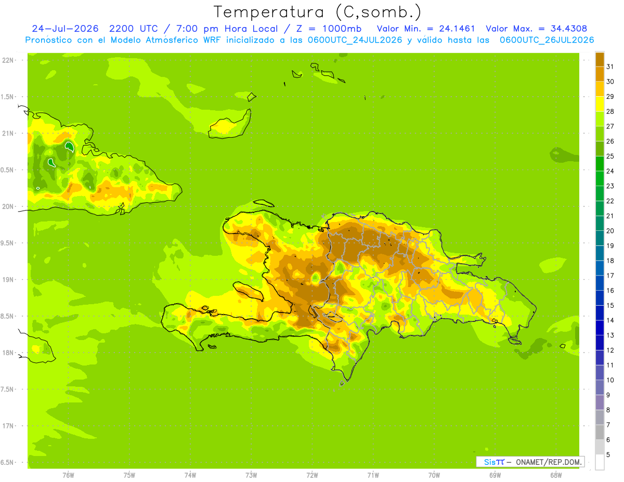Click the '18N' latitude label
The image size is (624, 482).
7,353
